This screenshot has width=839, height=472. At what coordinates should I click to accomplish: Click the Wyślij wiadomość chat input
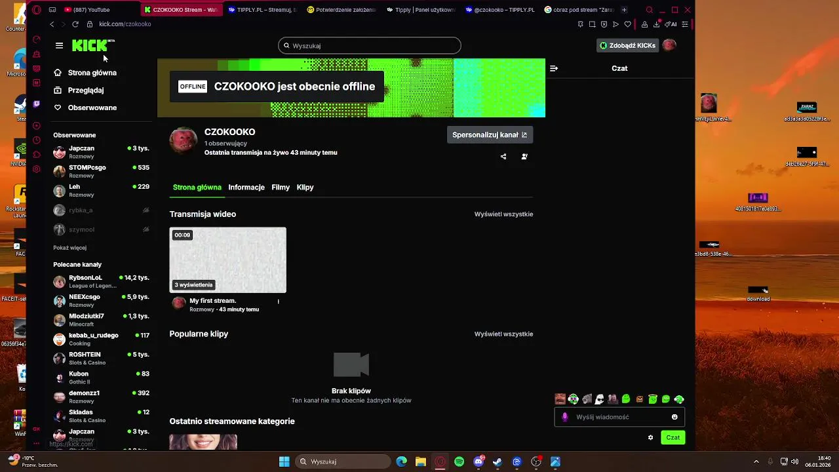click(x=619, y=417)
